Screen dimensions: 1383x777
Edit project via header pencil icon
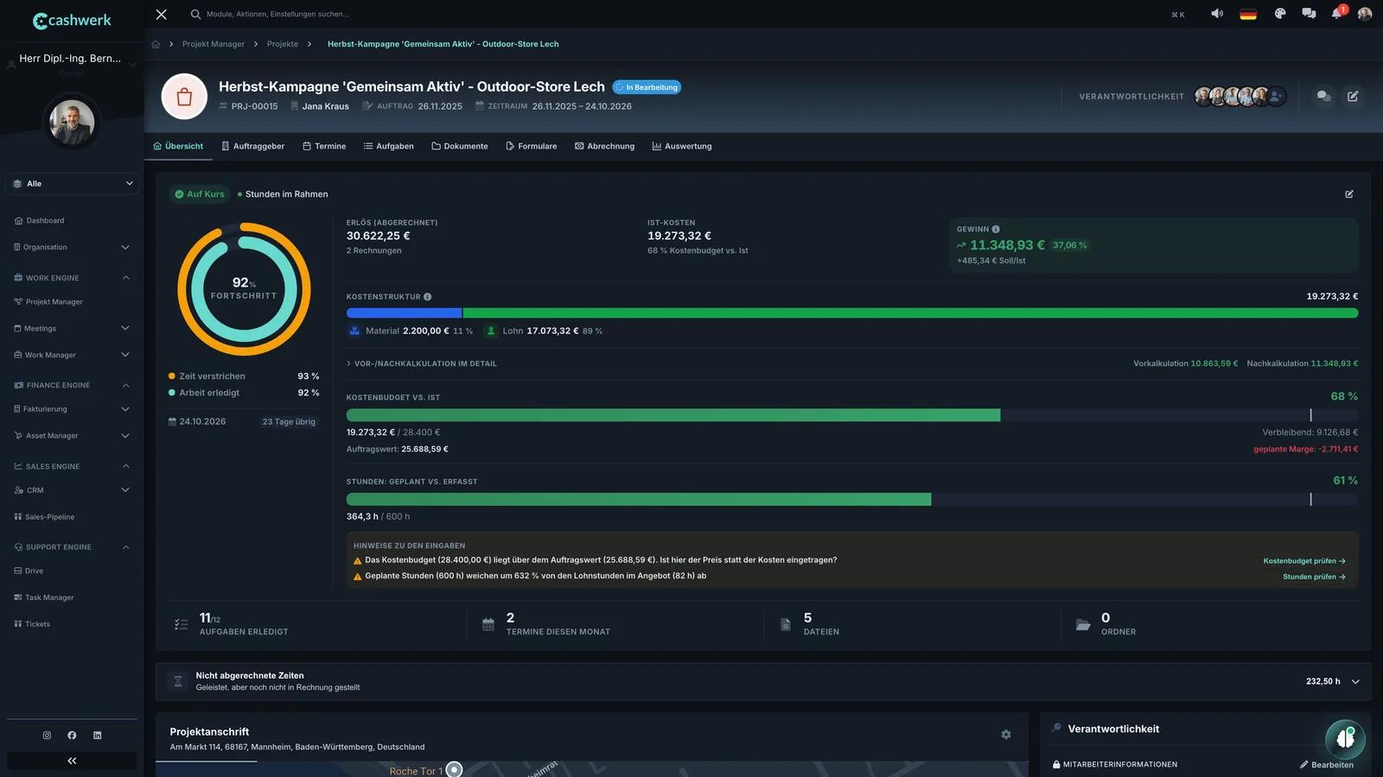coord(1353,97)
